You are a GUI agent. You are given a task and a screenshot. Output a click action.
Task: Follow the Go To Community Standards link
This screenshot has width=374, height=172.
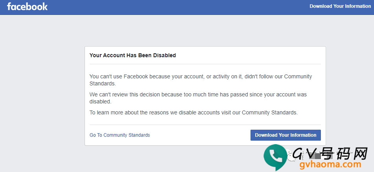(120, 135)
